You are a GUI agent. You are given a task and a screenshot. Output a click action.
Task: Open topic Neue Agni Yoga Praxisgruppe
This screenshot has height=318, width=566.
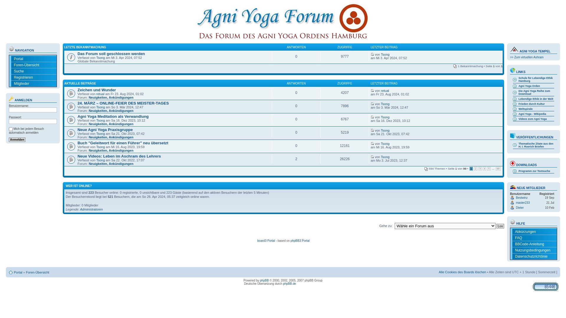pyautogui.click(x=105, y=130)
